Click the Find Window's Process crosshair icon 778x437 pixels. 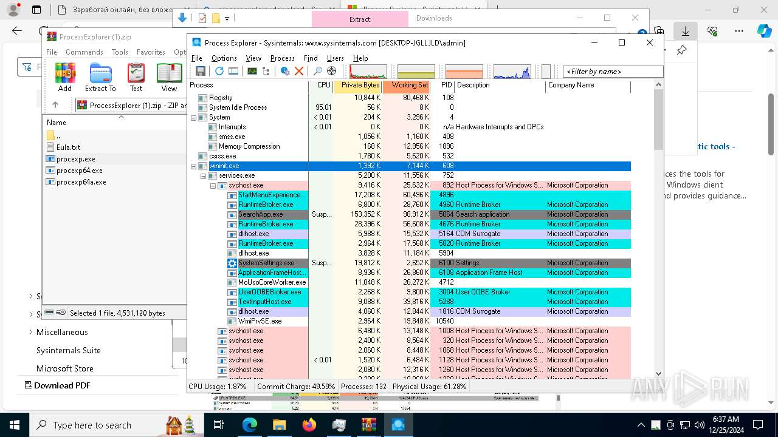(x=331, y=71)
